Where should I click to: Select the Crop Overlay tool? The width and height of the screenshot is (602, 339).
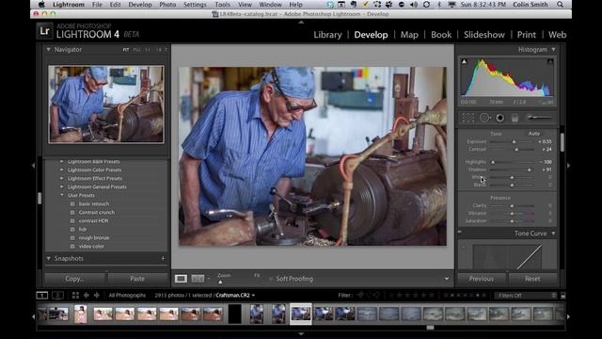[468, 118]
